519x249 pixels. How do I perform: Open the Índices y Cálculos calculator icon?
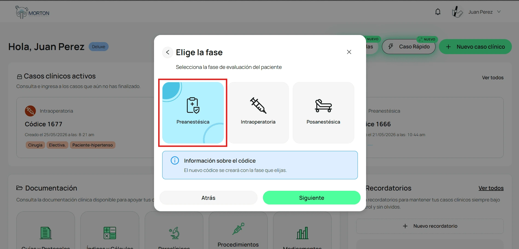pos(110,233)
